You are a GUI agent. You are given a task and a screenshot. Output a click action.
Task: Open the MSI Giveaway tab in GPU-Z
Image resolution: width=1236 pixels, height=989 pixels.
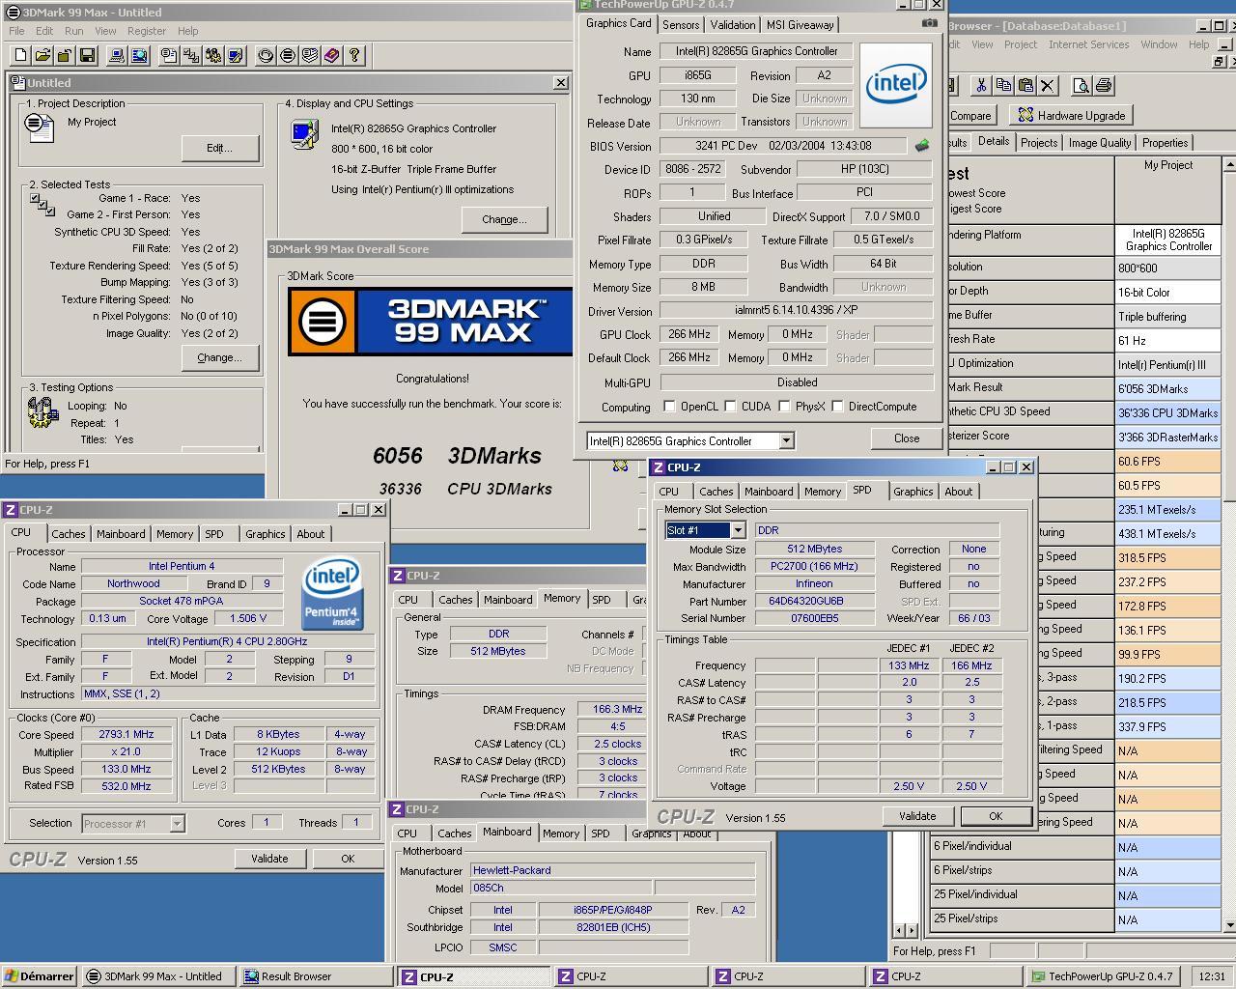[801, 24]
